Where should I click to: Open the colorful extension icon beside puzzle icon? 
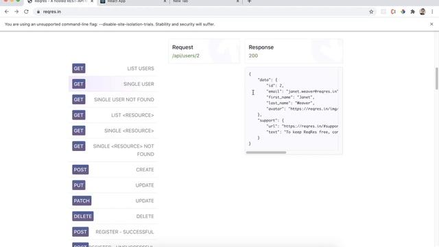pos(403,12)
